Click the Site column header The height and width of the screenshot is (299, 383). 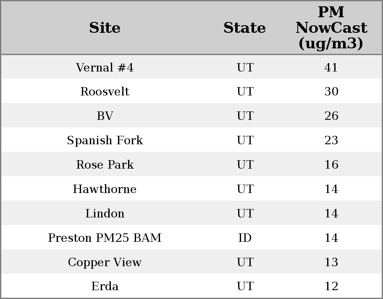tap(105, 28)
